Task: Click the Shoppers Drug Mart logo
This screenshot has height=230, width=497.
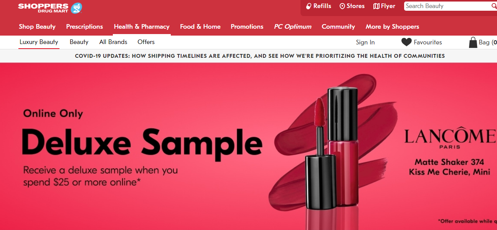Action: [50, 8]
